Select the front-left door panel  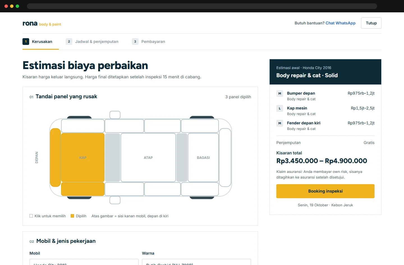pos(124,189)
